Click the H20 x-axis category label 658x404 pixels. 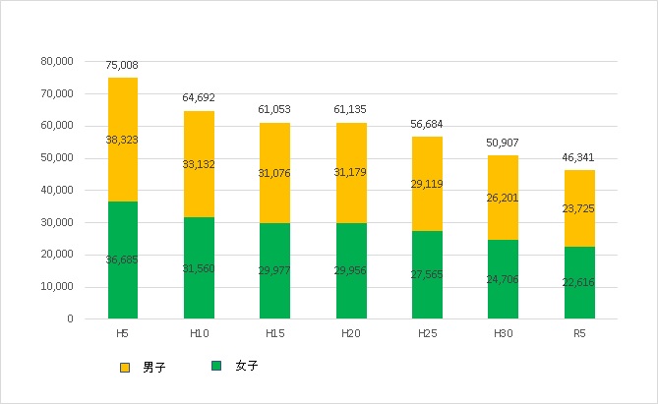click(x=351, y=334)
